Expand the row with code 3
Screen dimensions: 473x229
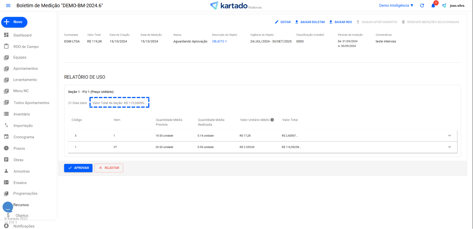tap(449, 136)
